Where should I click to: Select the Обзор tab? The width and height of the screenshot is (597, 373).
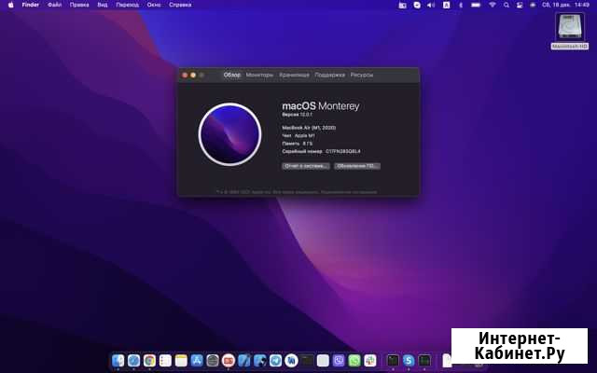[232, 75]
